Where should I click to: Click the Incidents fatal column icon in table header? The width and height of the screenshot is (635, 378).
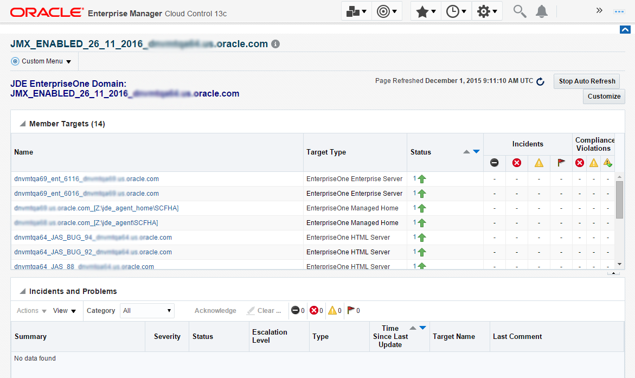tap(494, 163)
